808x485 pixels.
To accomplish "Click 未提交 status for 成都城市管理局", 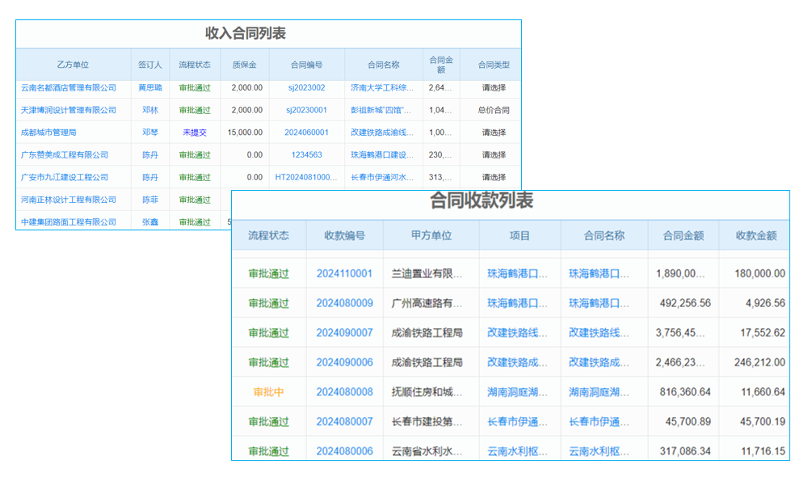I will tap(194, 132).
